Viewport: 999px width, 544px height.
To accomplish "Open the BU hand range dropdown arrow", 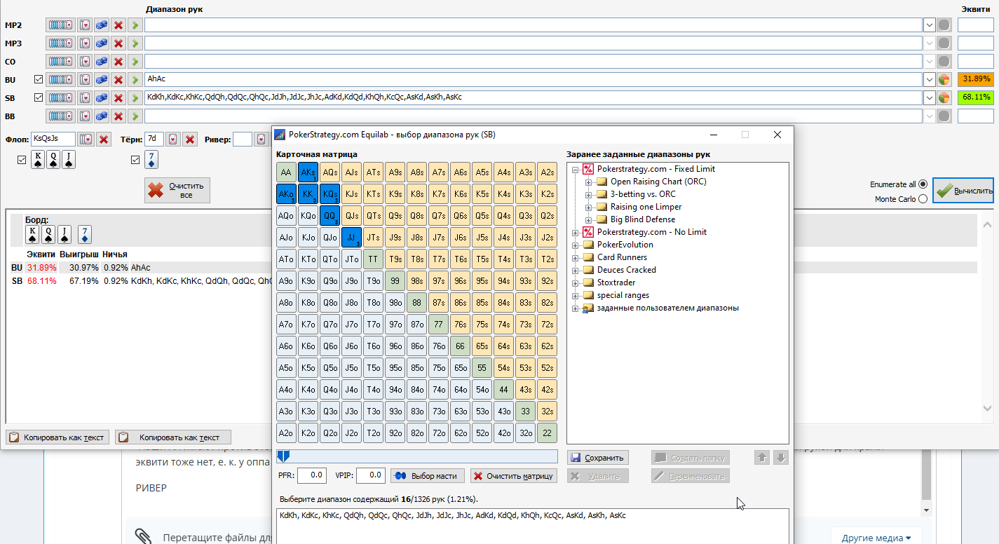I will (930, 80).
